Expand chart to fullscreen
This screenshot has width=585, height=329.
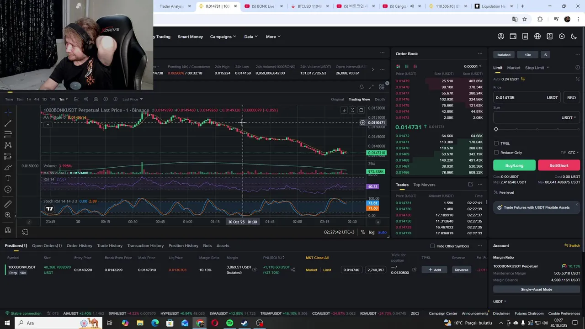click(x=371, y=87)
